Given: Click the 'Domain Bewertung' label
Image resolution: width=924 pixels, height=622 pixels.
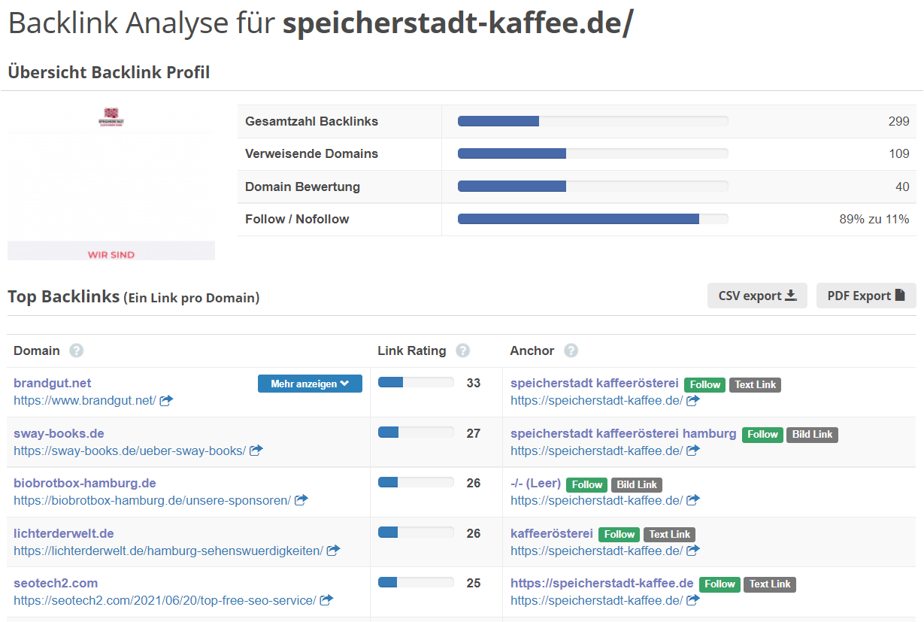Looking at the screenshot, I should (x=302, y=187).
